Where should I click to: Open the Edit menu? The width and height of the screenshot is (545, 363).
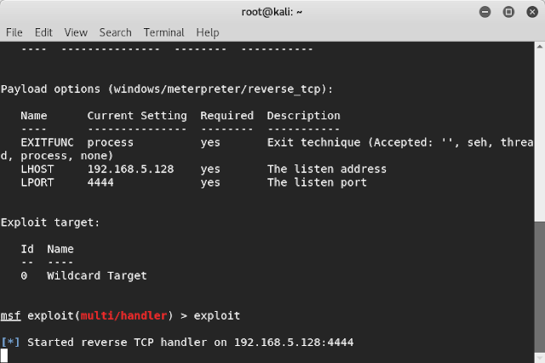point(43,32)
